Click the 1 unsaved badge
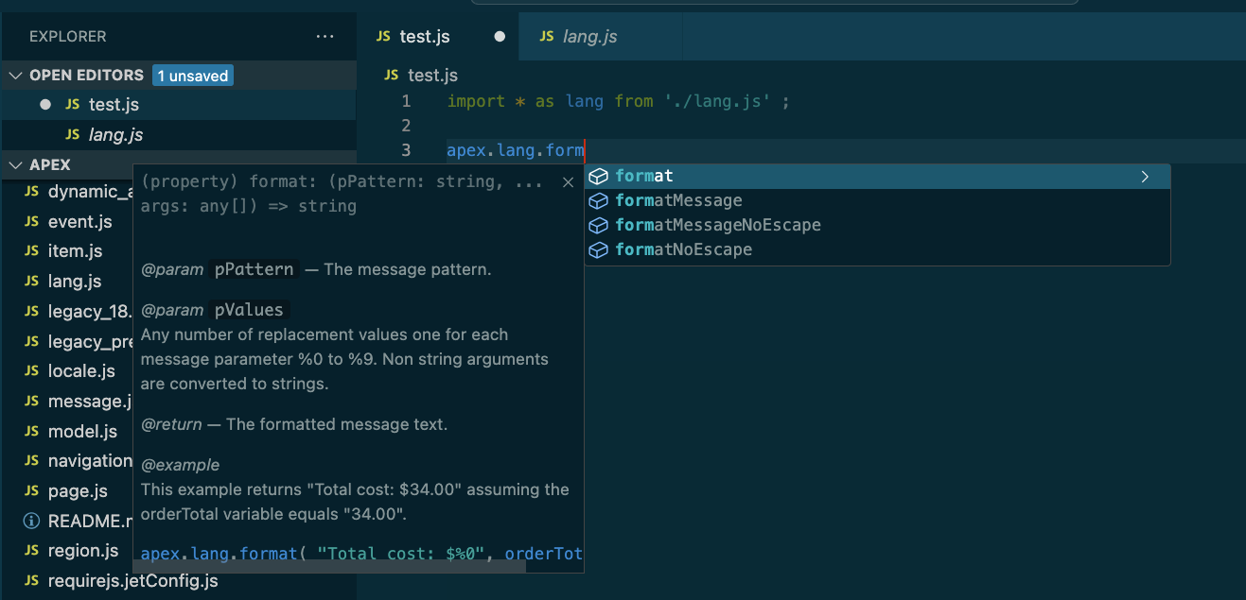The height and width of the screenshot is (600, 1246). (192, 76)
